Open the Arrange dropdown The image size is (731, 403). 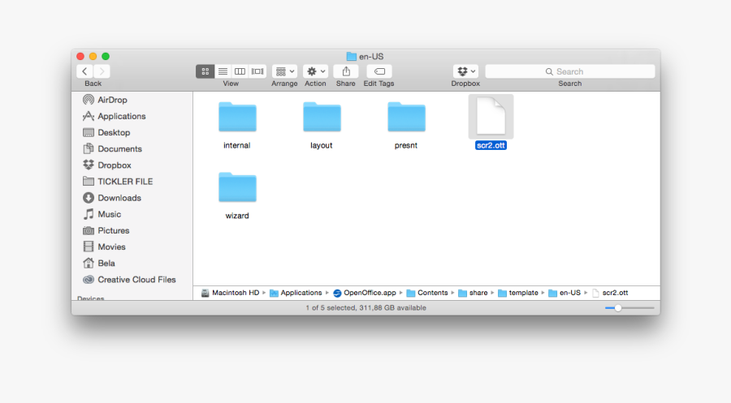[284, 71]
